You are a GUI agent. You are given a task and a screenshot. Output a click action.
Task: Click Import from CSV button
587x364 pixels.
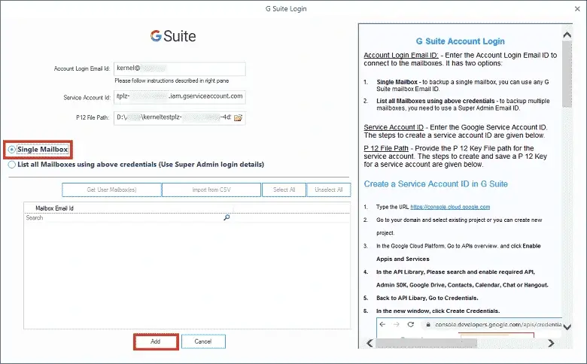pyautogui.click(x=211, y=190)
